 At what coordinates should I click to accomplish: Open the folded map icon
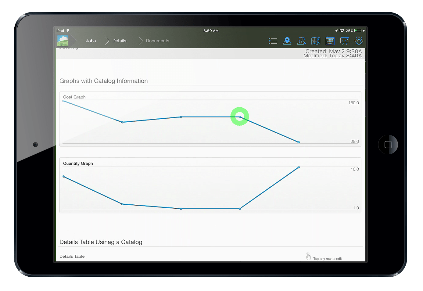tap(316, 41)
